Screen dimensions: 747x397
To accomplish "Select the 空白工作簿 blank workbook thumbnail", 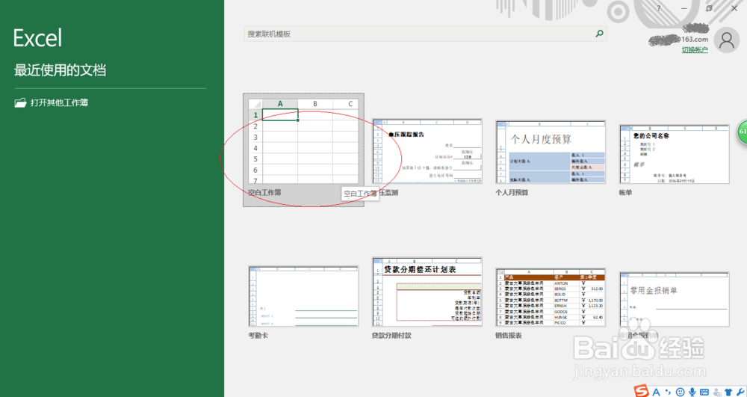I will [x=303, y=141].
